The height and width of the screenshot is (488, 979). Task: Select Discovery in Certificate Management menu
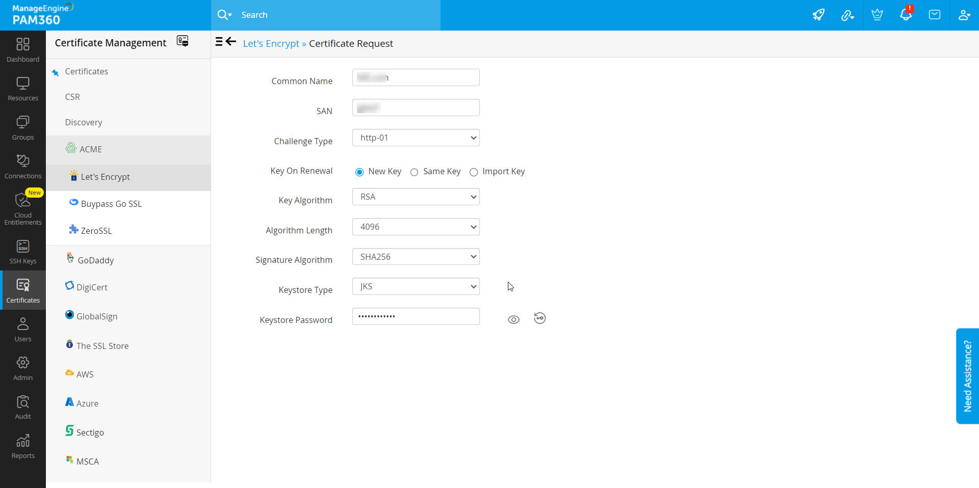(x=84, y=122)
